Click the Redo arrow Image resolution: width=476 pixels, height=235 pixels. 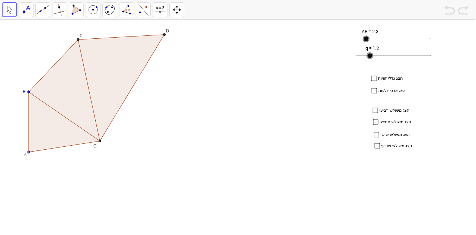click(463, 10)
